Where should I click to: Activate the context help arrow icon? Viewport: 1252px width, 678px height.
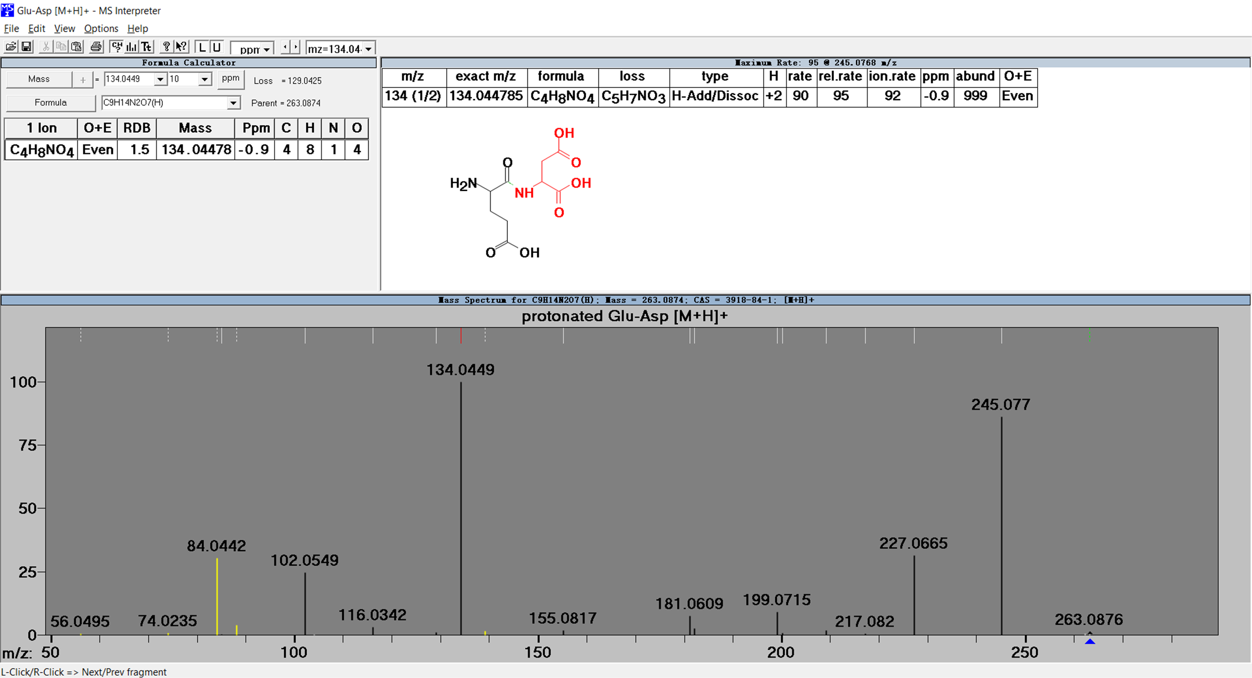tap(181, 46)
